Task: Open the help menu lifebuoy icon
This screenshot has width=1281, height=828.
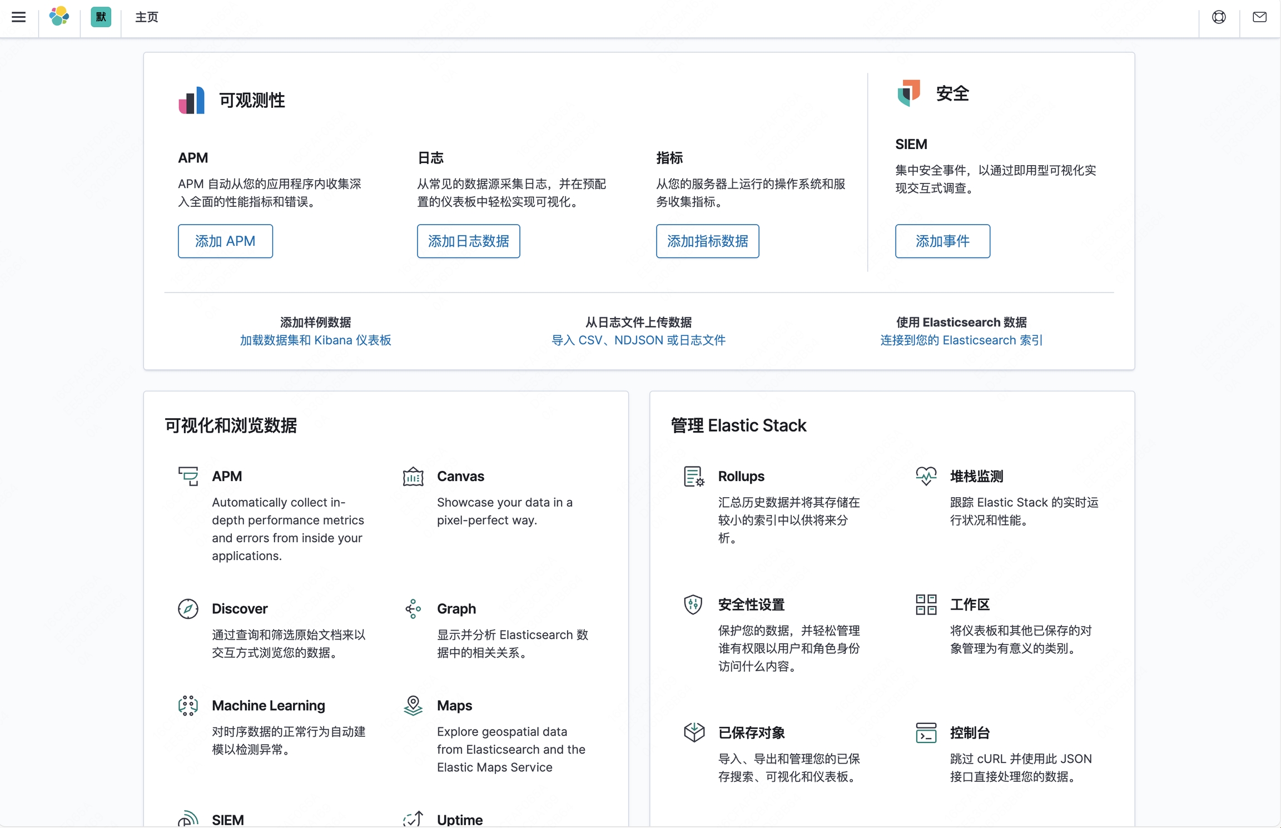Action: [x=1219, y=17]
